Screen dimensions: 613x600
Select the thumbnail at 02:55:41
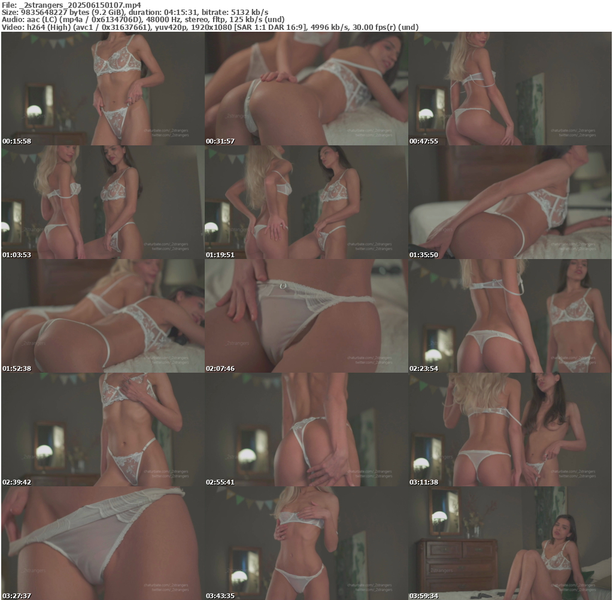pos(306,430)
